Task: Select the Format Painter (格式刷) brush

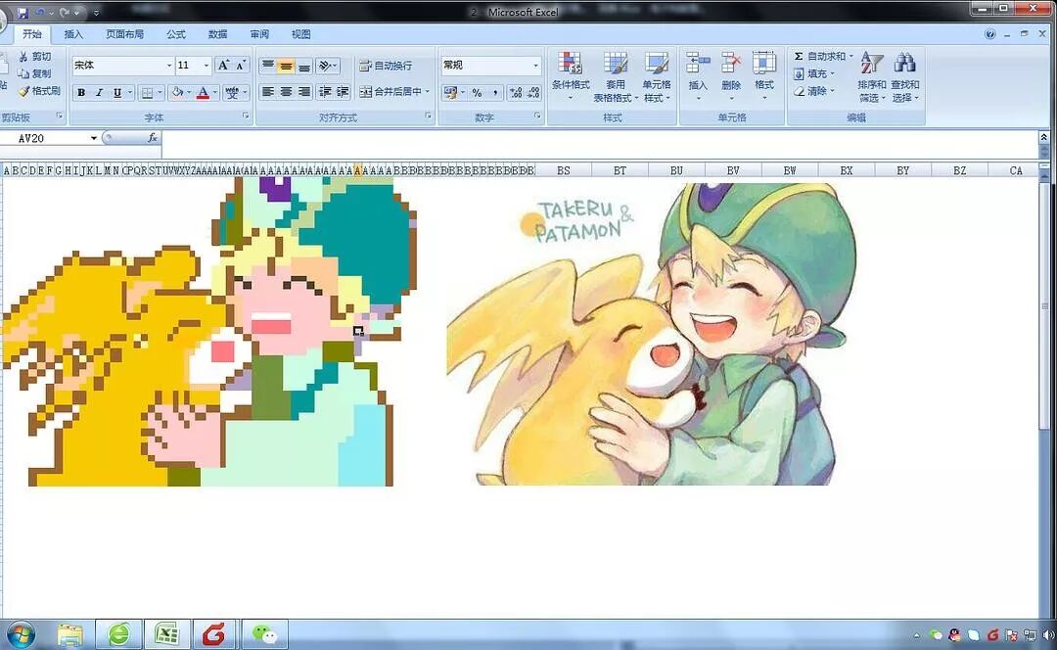Action: pyautogui.click(x=40, y=90)
